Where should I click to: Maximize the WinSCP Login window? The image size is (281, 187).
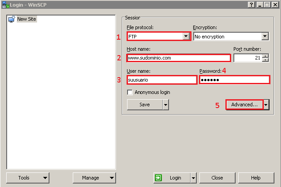[267, 5]
